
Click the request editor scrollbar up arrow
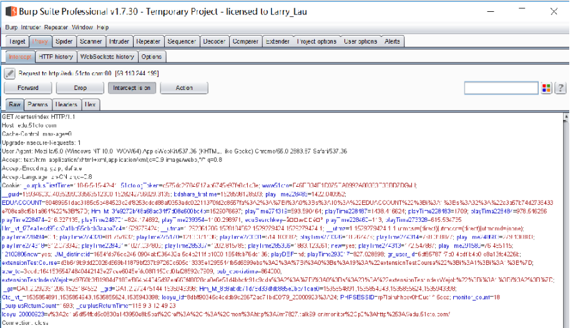pyautogui.click(x=566, y=117)
